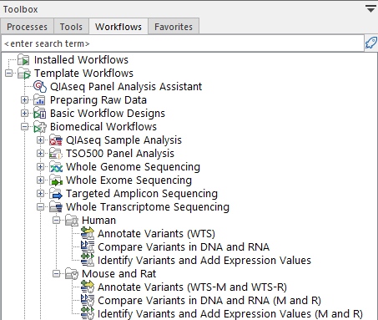Screen dimensions: 378x320
Task: Click the rocket launch icon beside the search field
Action: (371, 43)
